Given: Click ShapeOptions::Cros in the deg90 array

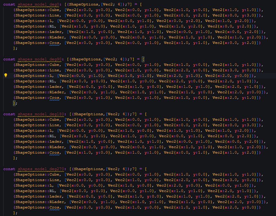Looking at the screenshot, I should pyautogui.click(x=37, y=98).
